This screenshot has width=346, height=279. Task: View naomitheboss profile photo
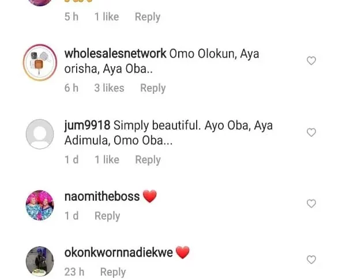[x=40, y=205]
